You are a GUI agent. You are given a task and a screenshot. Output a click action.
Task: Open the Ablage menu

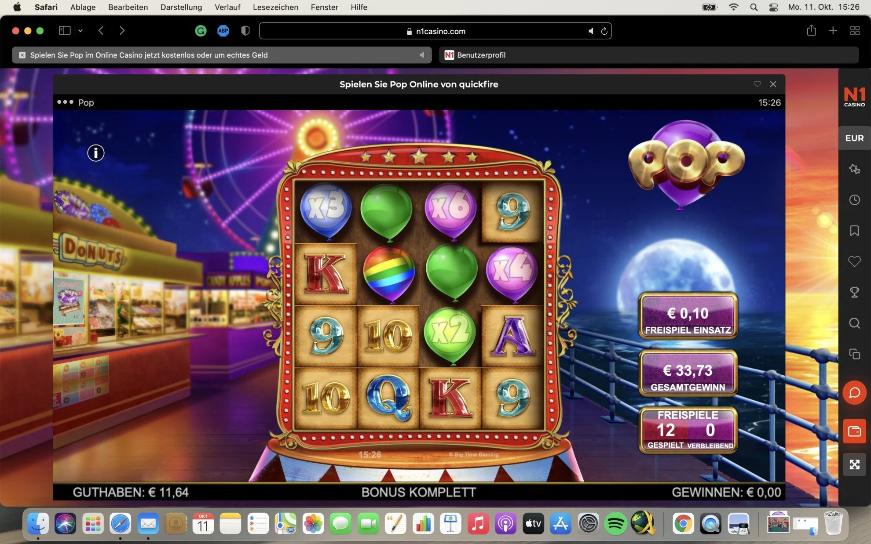[83, 7]
